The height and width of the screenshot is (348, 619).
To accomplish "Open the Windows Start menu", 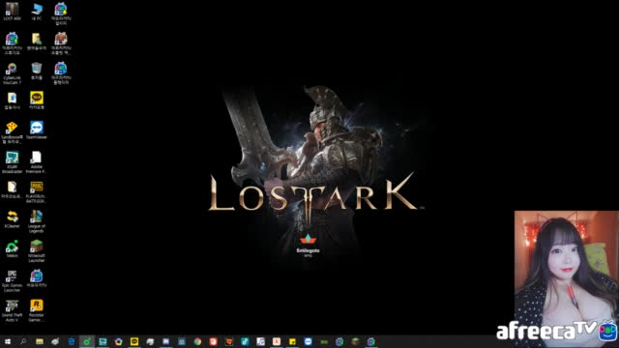I will pos(8,341).
